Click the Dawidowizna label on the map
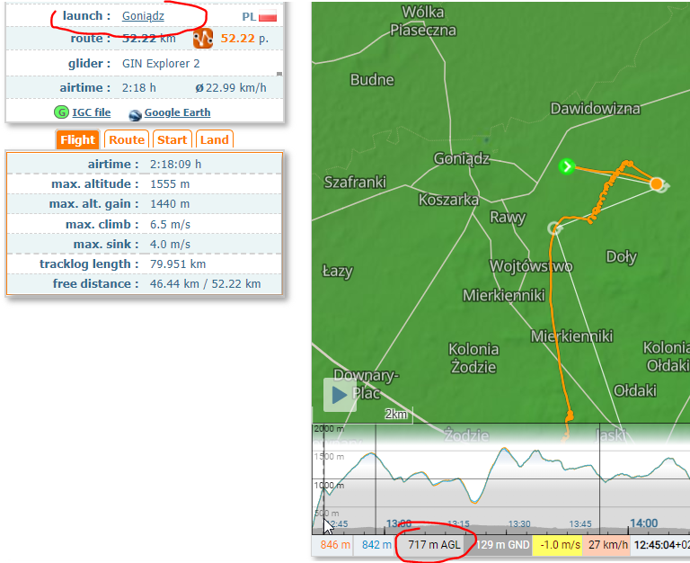The width and height of the screenshot is (690, 563). [595, 108]
